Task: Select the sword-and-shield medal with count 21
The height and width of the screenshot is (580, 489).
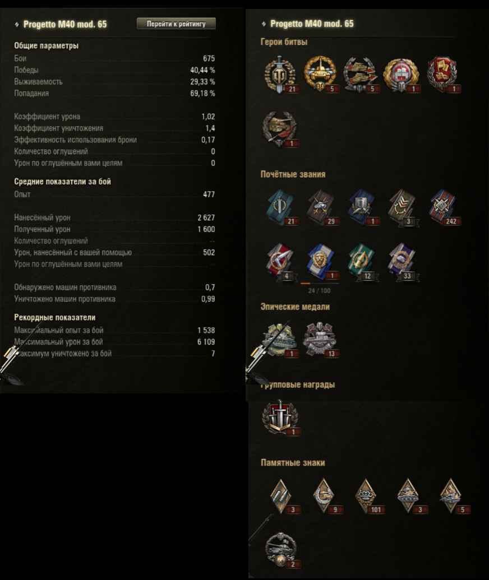Action: (x=280, y=74)
